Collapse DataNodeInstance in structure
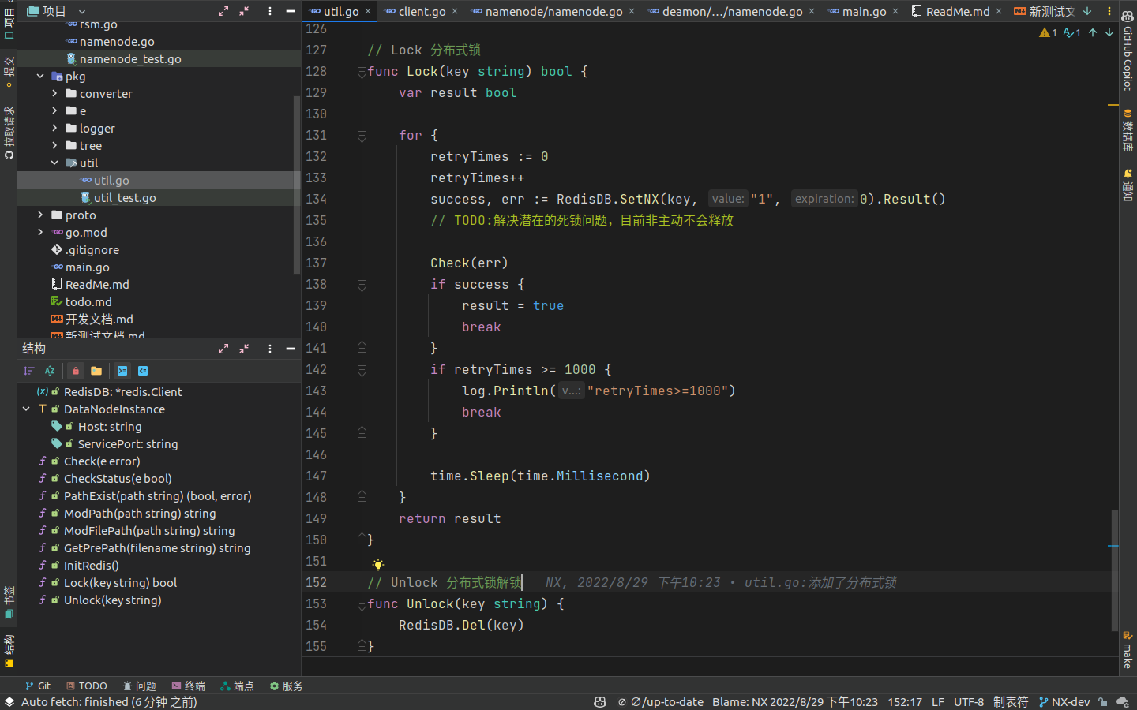 [26, 409]
